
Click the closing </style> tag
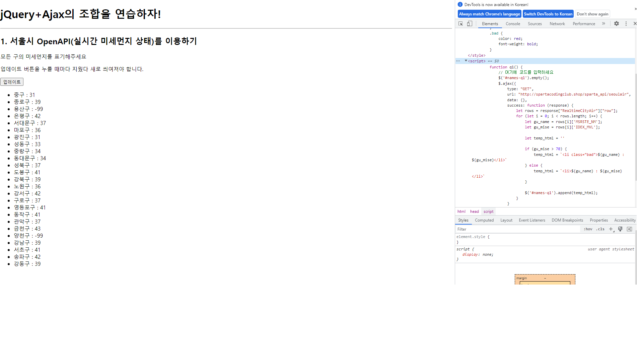pyautogui.click(x=477, y=56)
